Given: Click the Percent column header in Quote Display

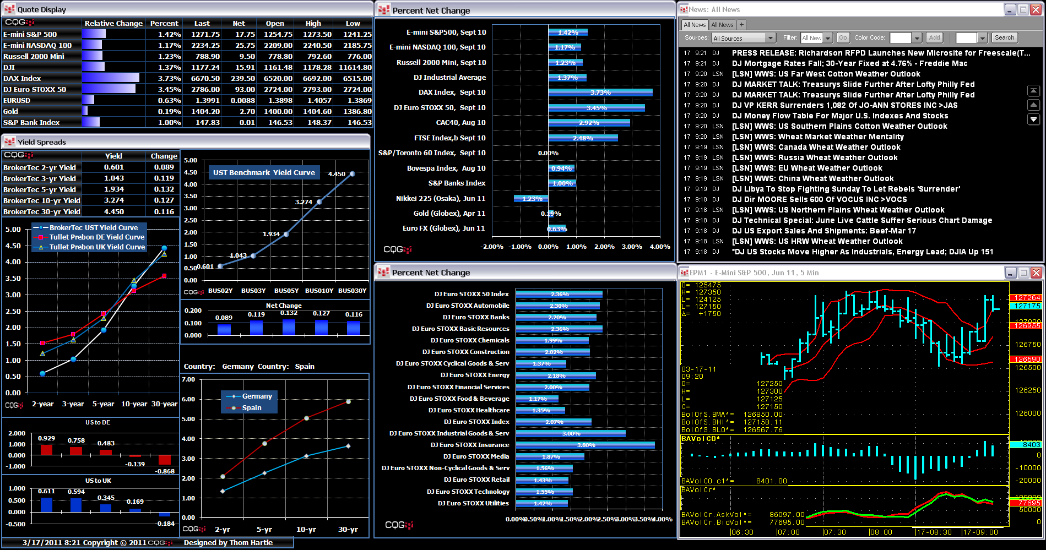Looking at the screenshot, I should click(x=164, y=23).
